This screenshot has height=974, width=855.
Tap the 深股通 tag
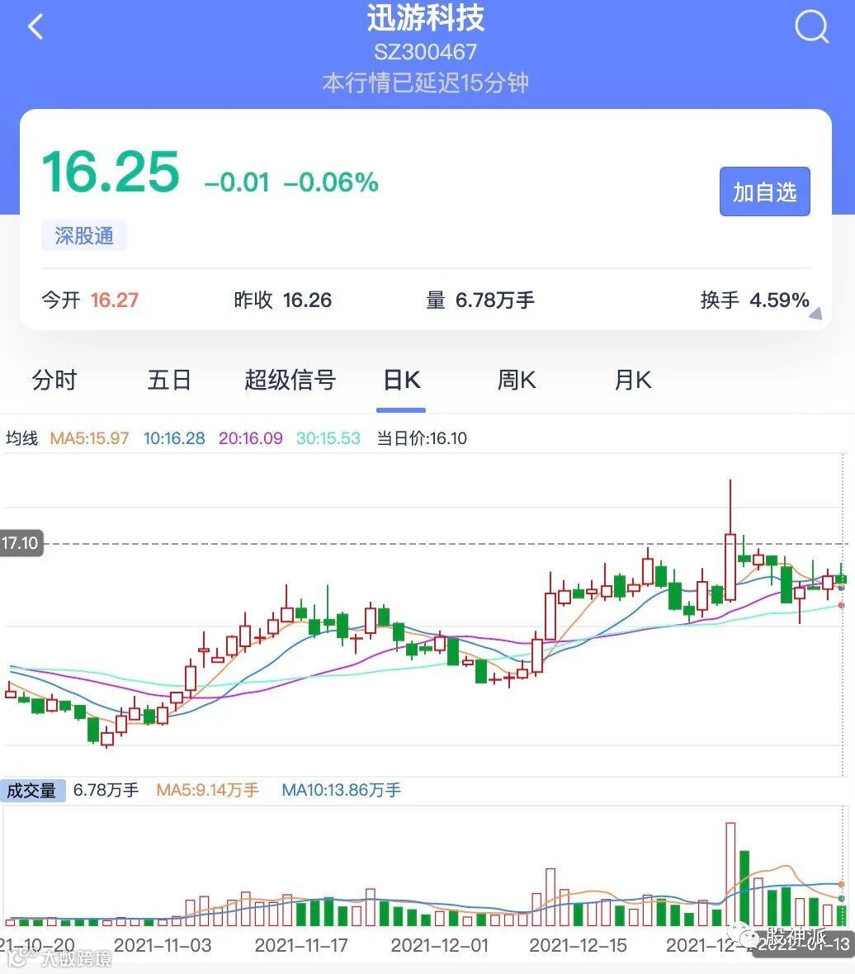coord(84,235)
